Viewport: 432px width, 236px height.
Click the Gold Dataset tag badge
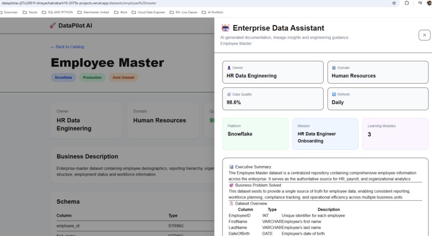click(x=123, y=78)
